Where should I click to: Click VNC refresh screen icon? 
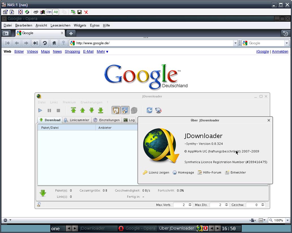coord(27,12)
